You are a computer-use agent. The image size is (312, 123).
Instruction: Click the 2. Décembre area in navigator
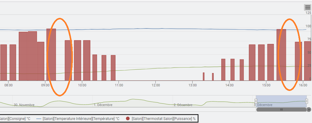click(183, 105)
